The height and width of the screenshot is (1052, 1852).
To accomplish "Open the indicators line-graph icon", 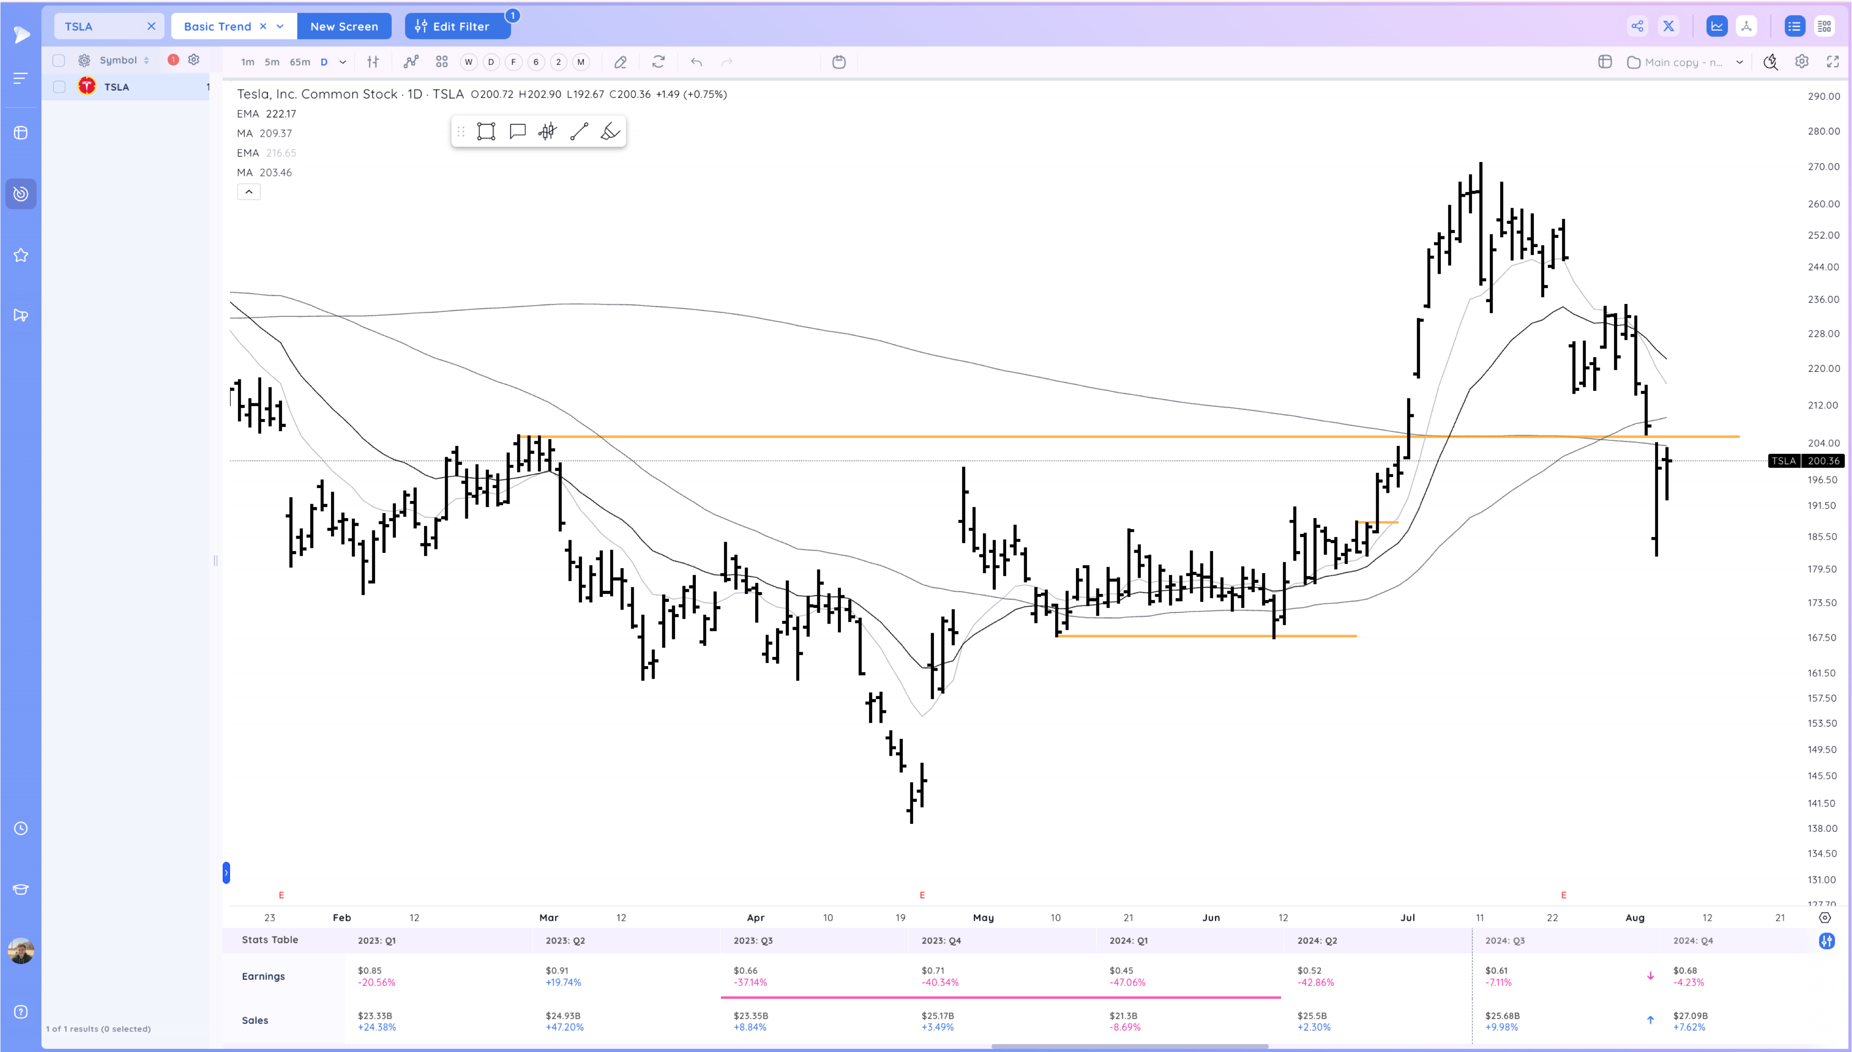I will 411,62.
